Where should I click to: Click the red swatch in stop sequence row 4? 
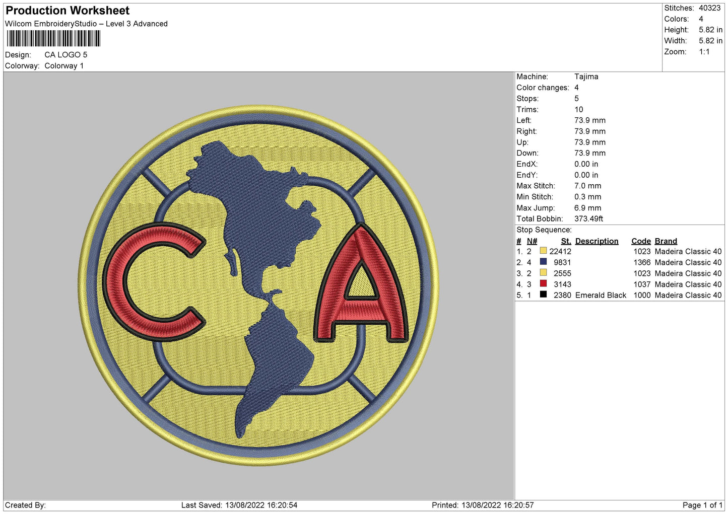click(543, 284)
